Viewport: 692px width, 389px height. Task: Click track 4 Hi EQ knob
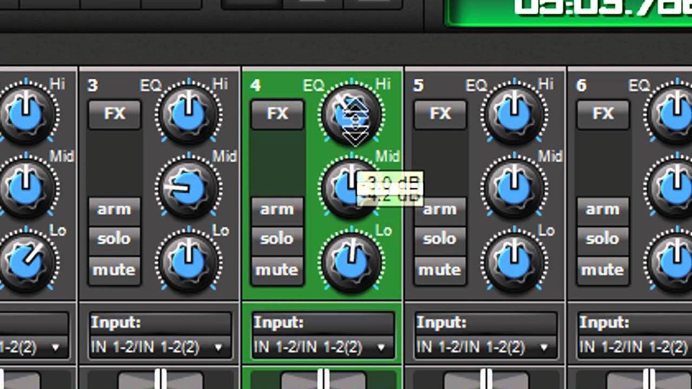coord(352,114)
